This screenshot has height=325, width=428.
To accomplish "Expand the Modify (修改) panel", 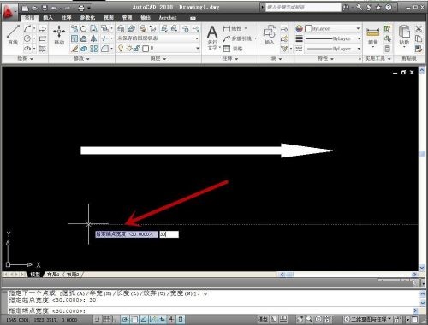I will [x=81, y=59].
